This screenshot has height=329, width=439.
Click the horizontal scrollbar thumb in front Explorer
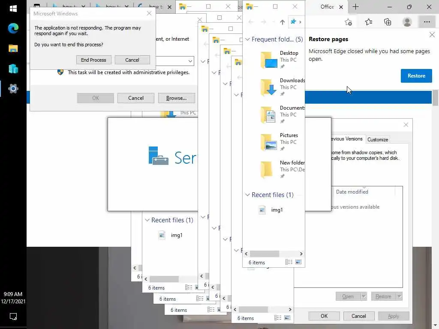264,254
